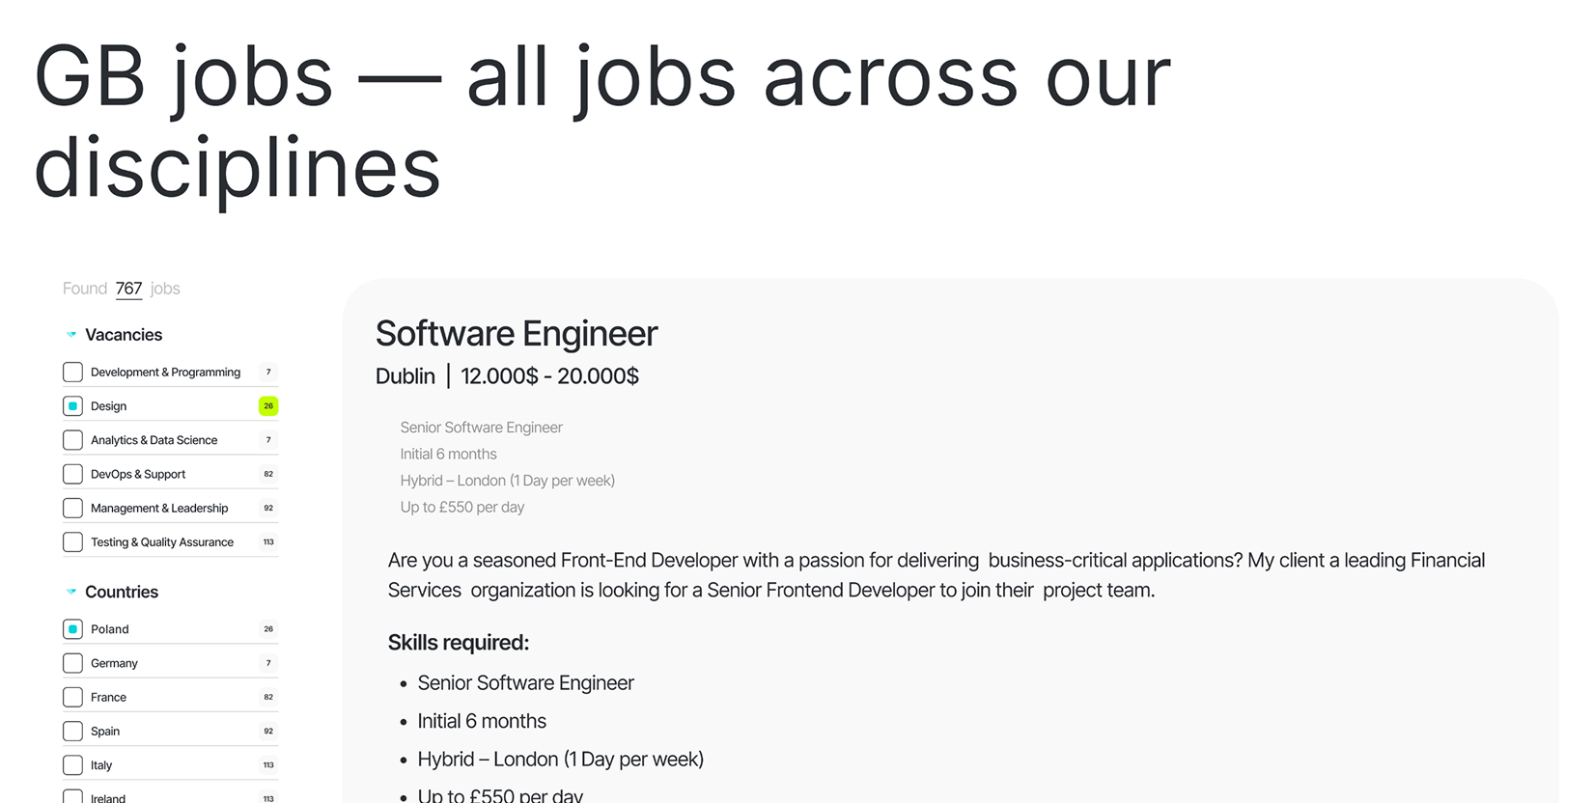Click the Vacancies section heading
This screenshot has width=1593, height=803.
124,335
